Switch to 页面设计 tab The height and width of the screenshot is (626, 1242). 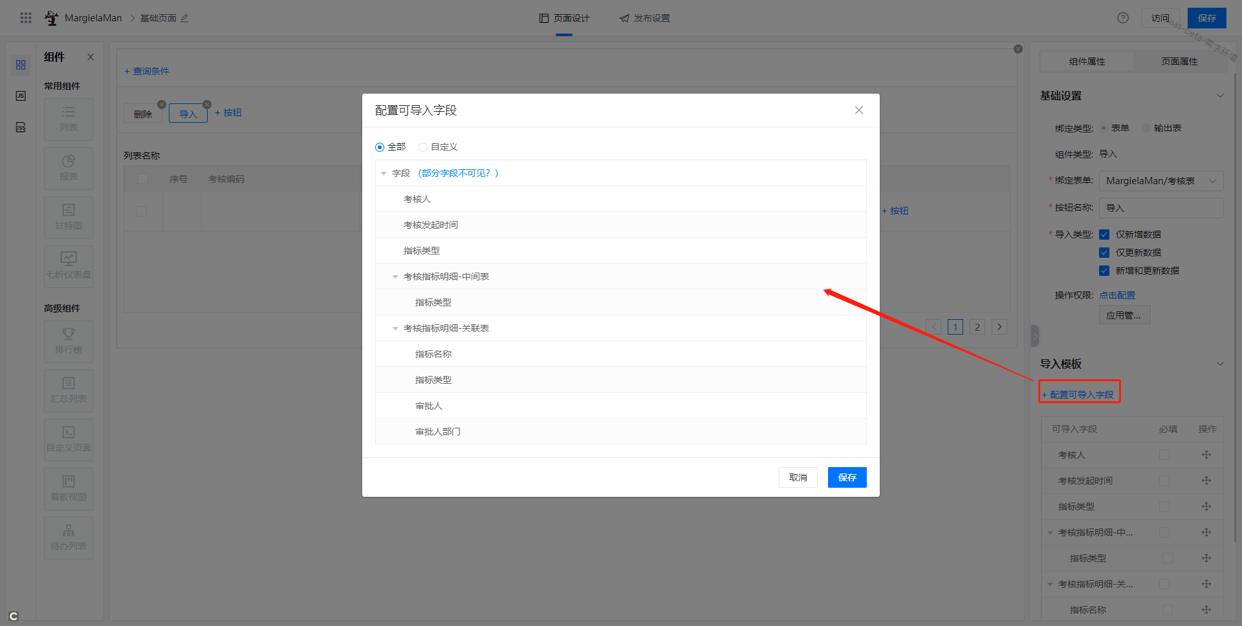[x=564, y=18]
